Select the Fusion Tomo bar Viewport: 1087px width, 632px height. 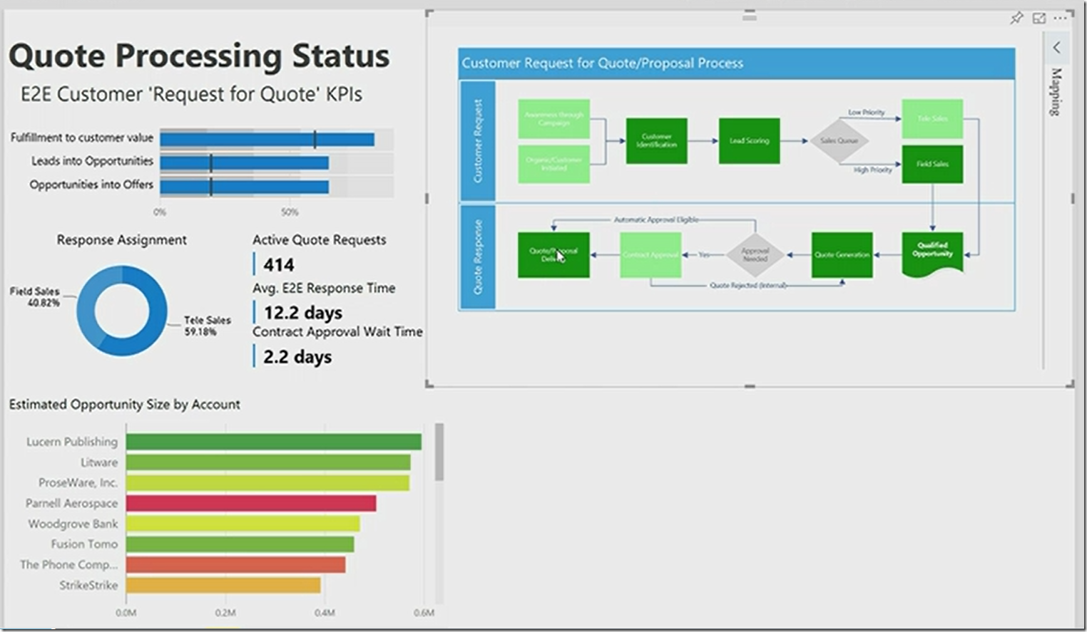[240, 544]
